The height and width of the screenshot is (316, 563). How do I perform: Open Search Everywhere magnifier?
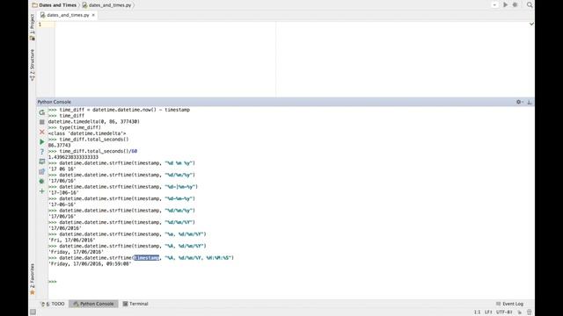530,5
